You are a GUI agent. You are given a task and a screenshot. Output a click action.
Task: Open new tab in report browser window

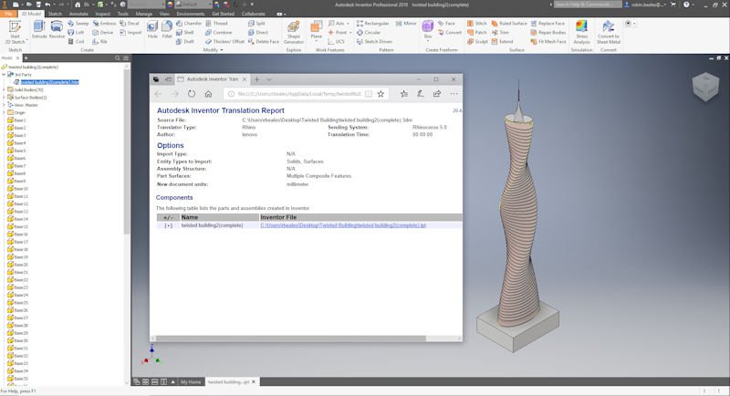pos(256,79)
